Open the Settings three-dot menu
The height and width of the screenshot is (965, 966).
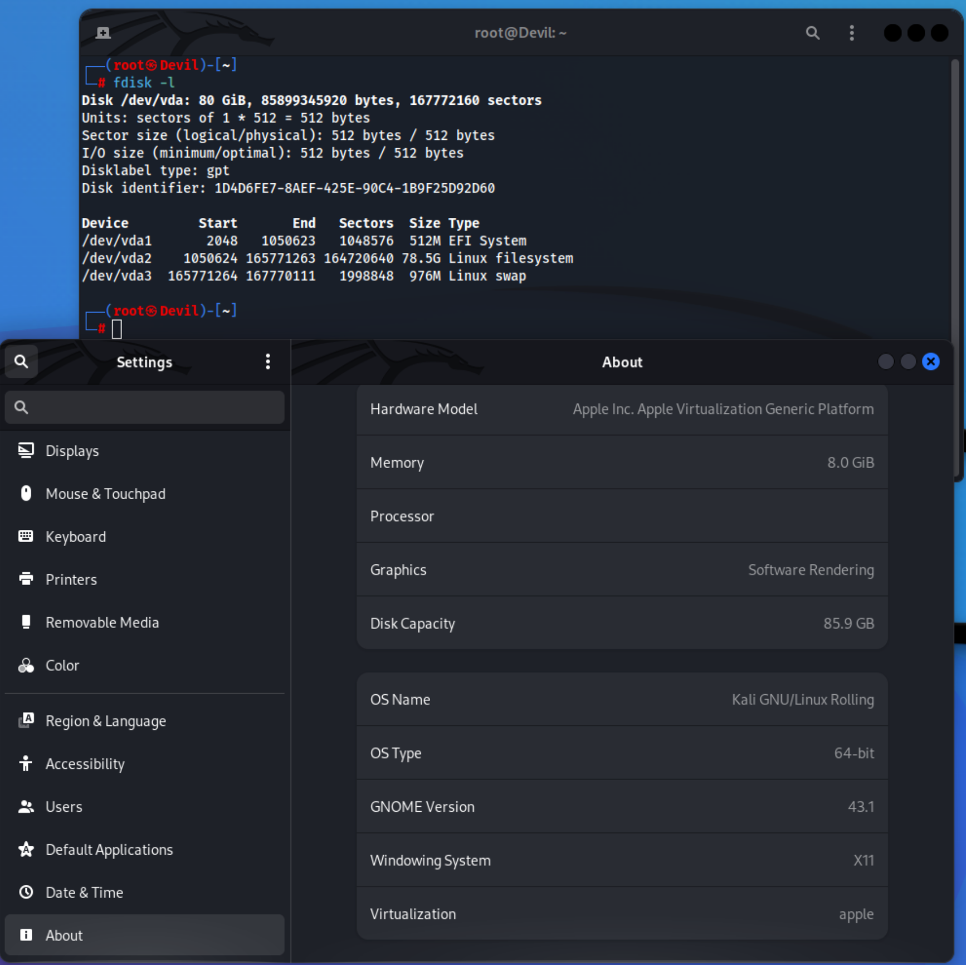[x=268, y=362]
